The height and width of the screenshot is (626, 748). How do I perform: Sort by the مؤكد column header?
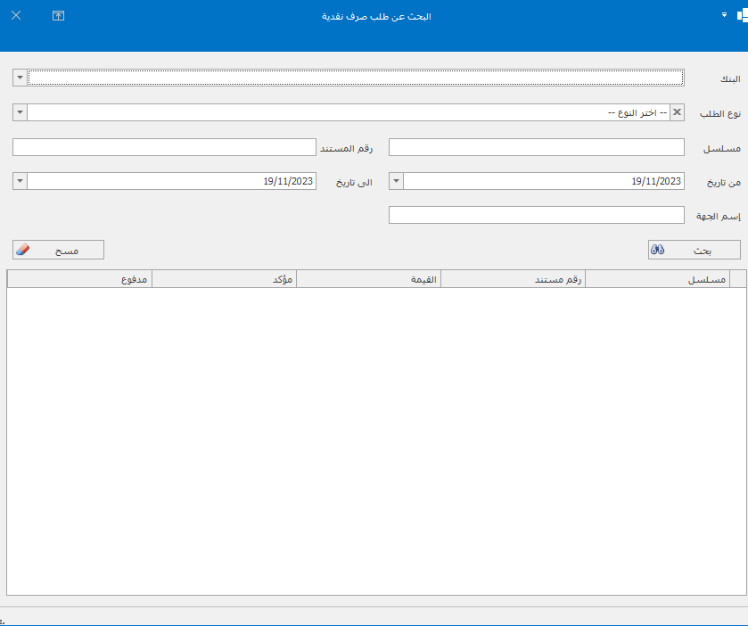pyautogui.click(x=224, y=279)
